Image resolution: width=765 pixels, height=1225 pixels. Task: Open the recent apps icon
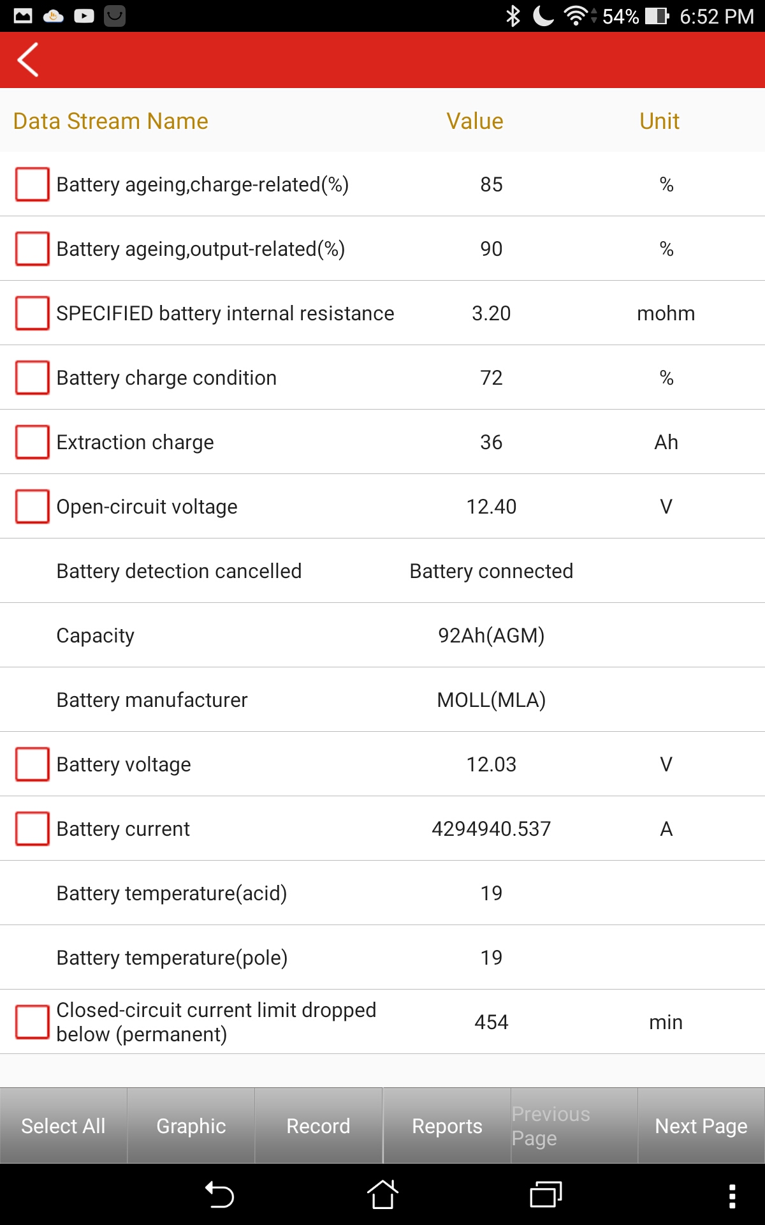(x=546, y=1194)
